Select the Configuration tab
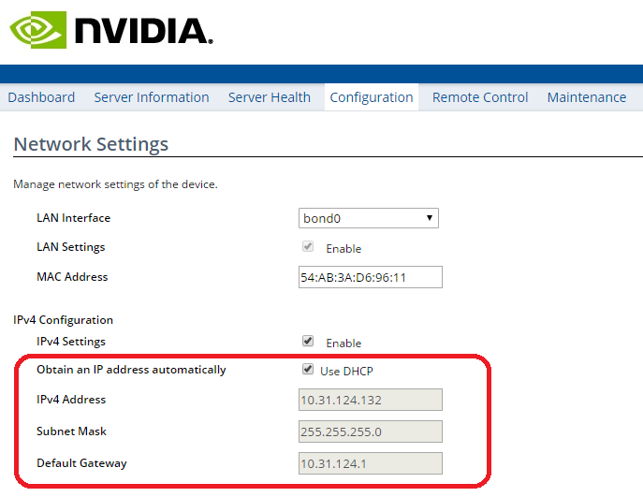 [x=372, y=97]
